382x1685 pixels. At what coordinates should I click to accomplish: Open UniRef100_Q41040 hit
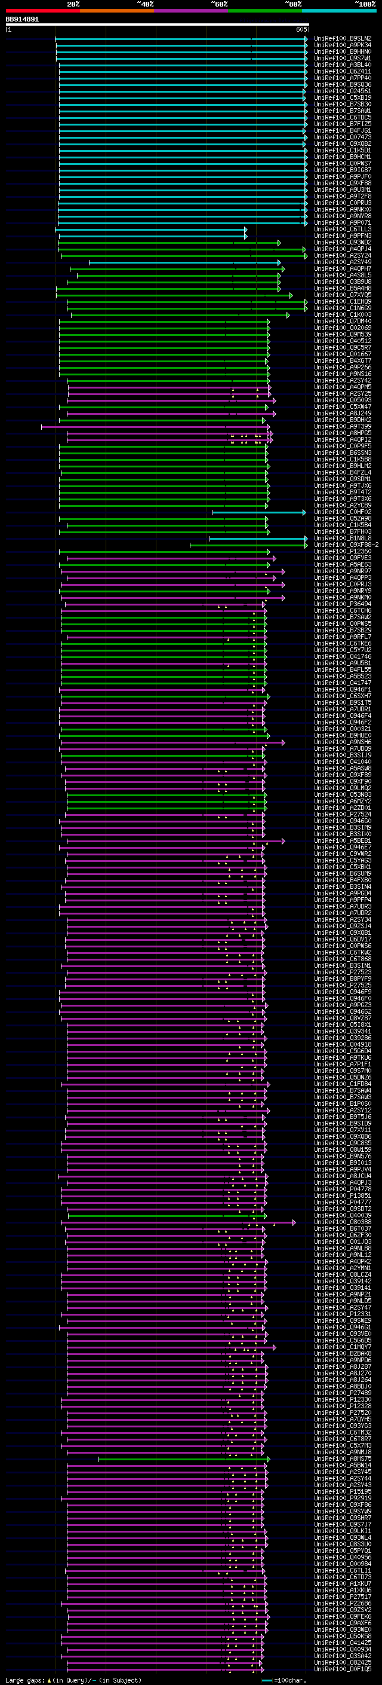[x=343, y=762]
